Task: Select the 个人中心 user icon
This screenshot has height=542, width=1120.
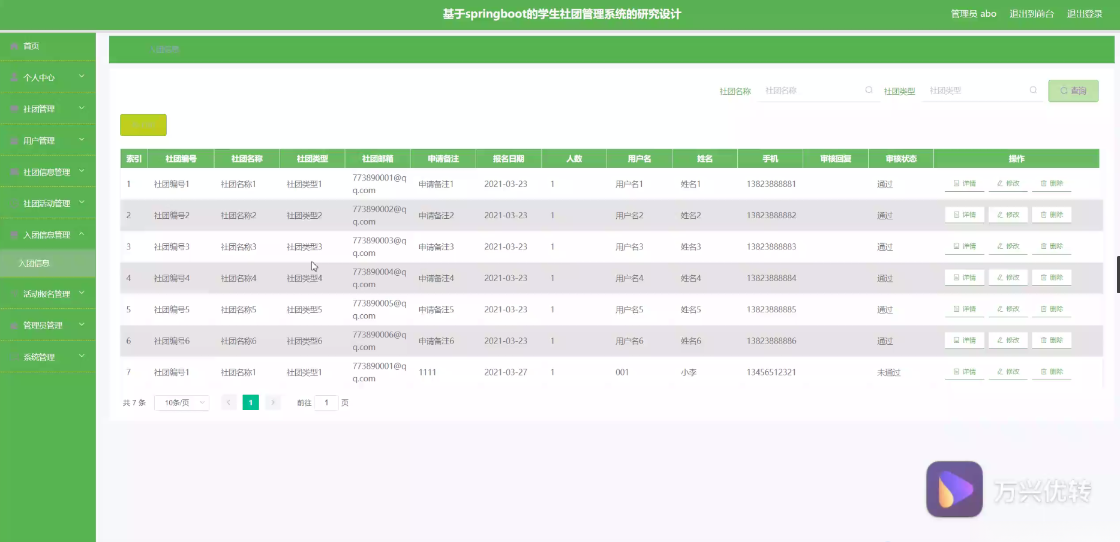Action: click(x=14, y=77)
